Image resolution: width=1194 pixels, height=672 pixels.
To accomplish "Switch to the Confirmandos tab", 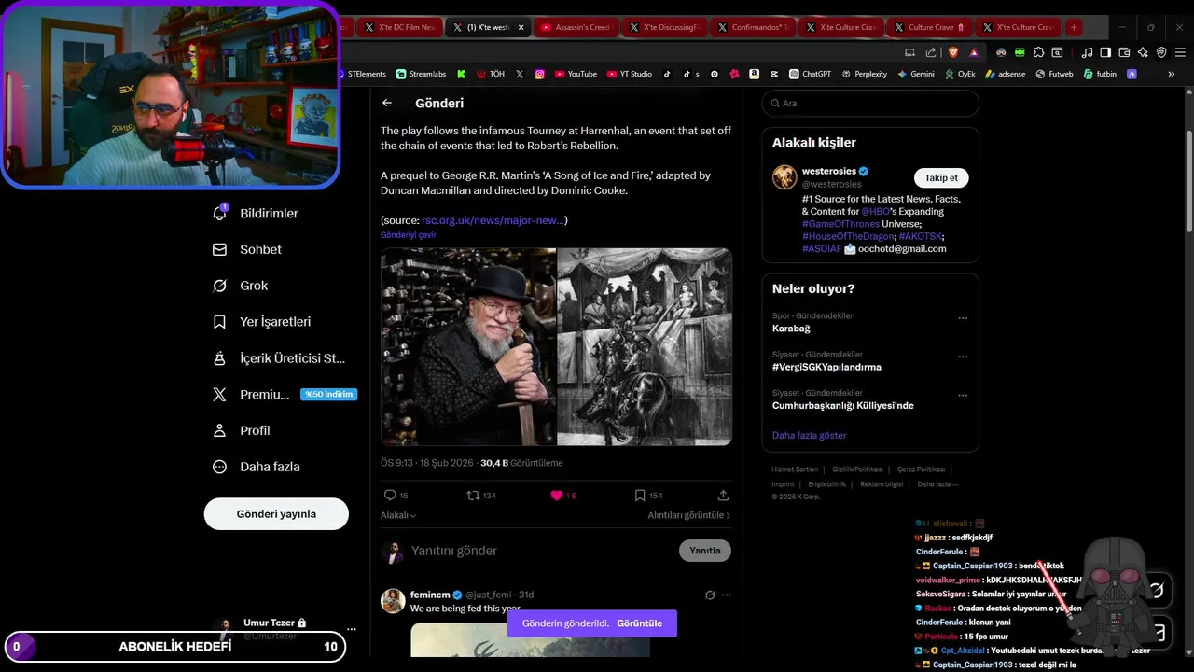I will pyautogui.click(x=752, y=27).
